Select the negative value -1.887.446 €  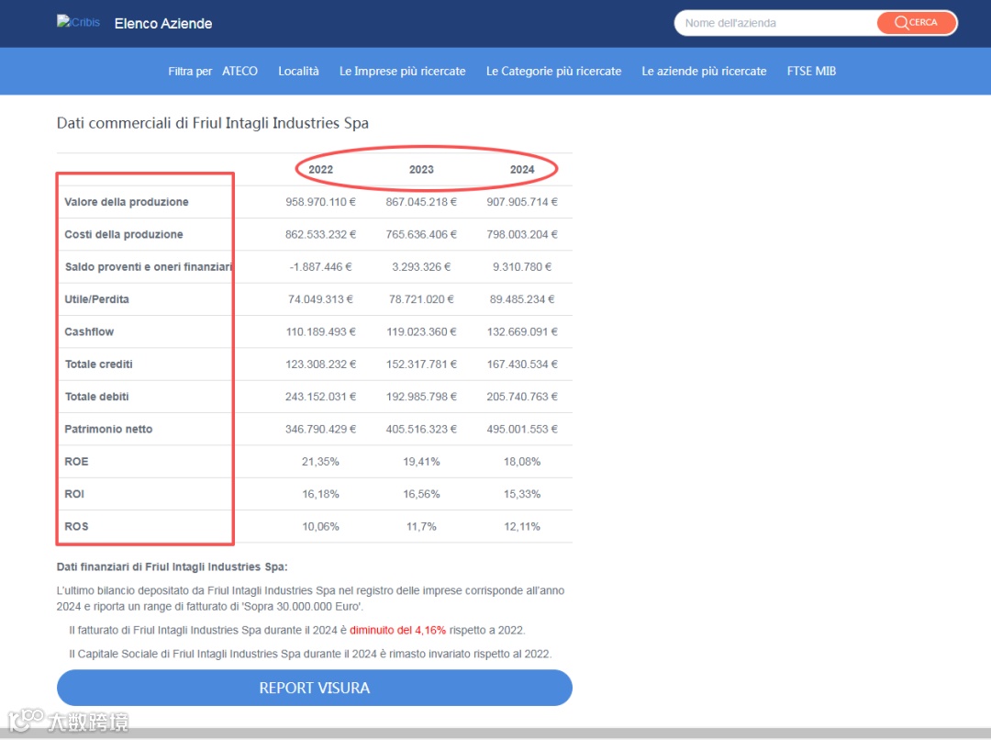tap(320, 267)
